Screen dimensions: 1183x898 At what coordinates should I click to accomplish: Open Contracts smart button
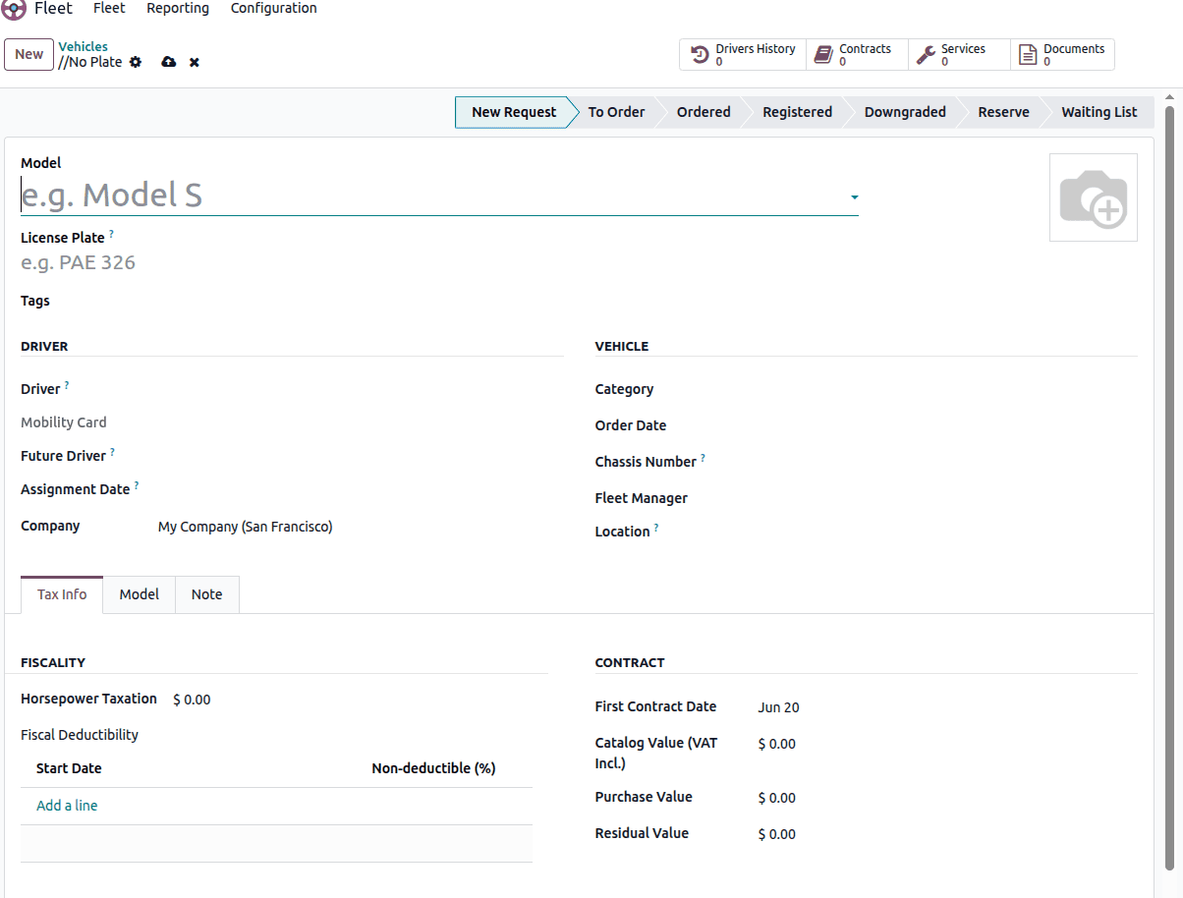click(857, 55)
